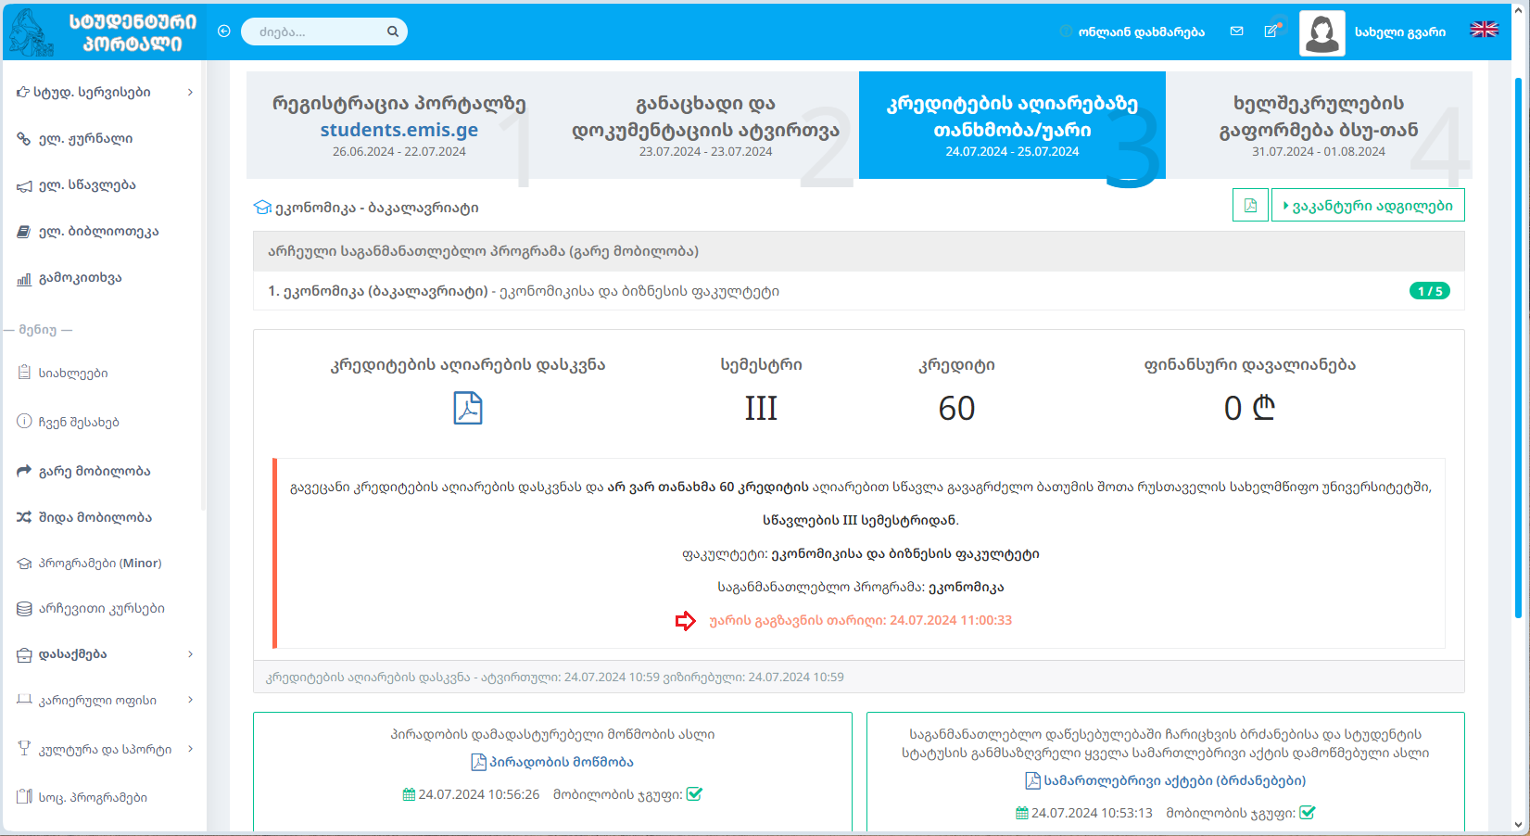1530x836 pixels.
Task: Click the page vertical scrollbar thumb
Action: (x=1518, y=348)
